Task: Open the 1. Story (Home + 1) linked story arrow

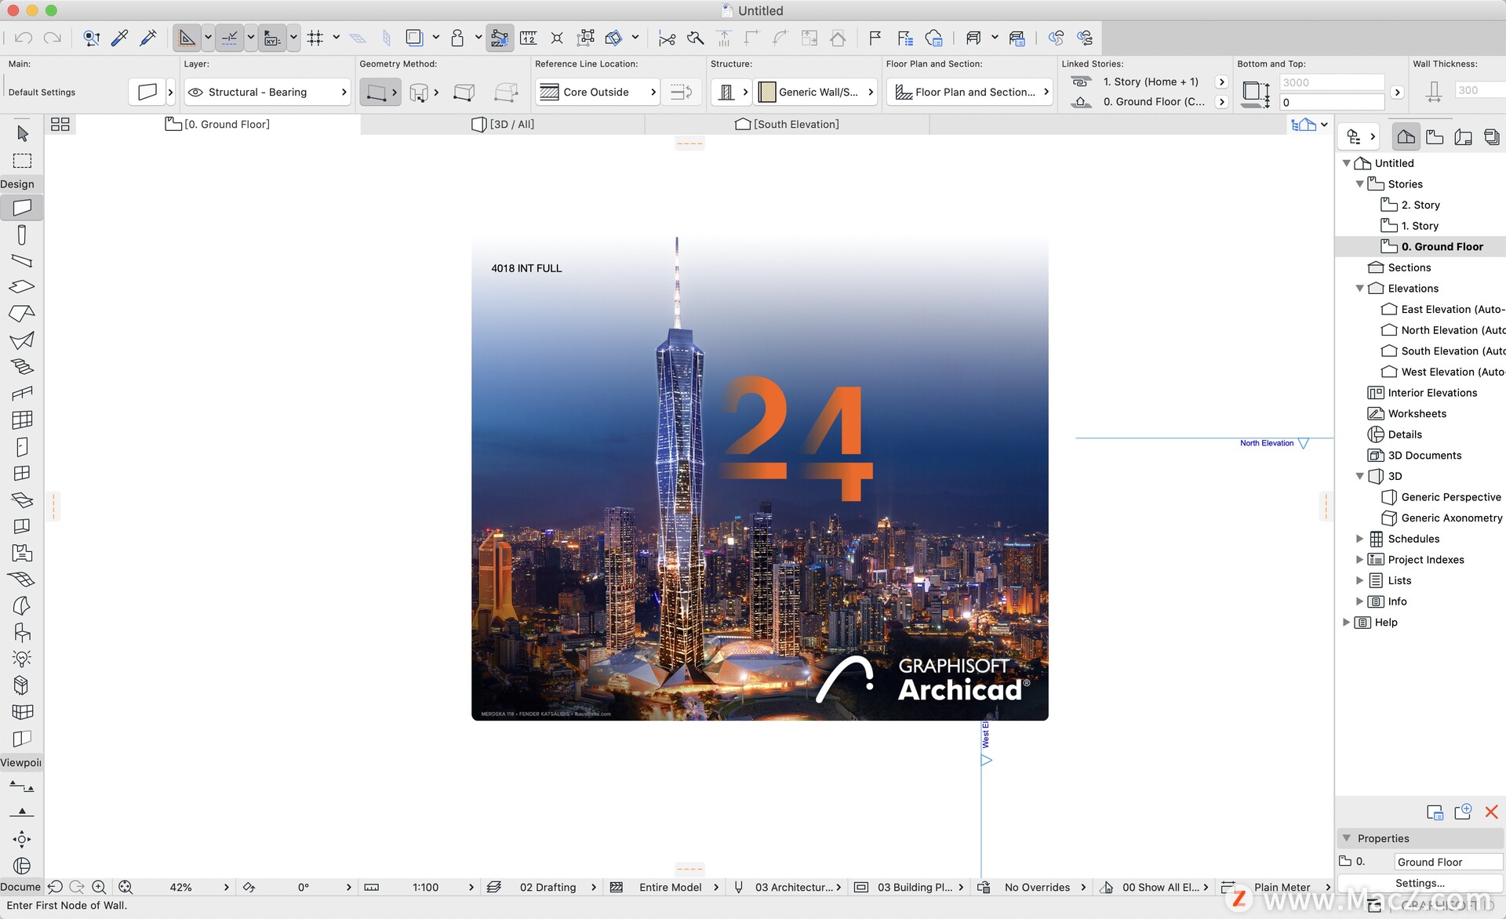Action: [x=1221, y=82]
